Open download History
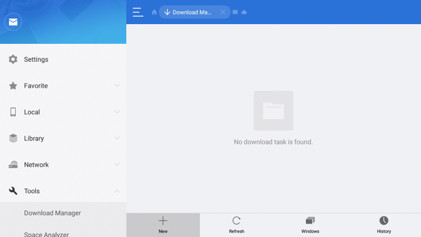The image size is (421, 237). point(384,225)
